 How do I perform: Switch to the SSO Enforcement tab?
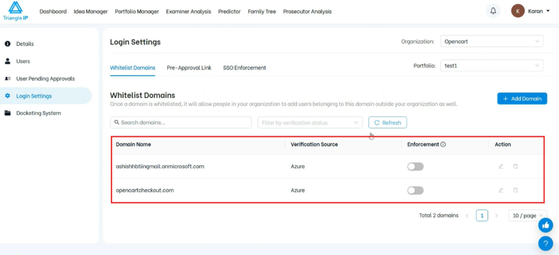(x=244, y=68)
